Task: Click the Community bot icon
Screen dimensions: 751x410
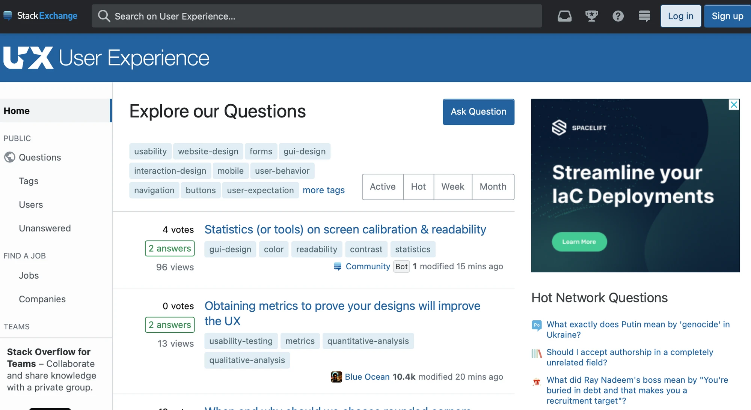Action: [337, 266]
